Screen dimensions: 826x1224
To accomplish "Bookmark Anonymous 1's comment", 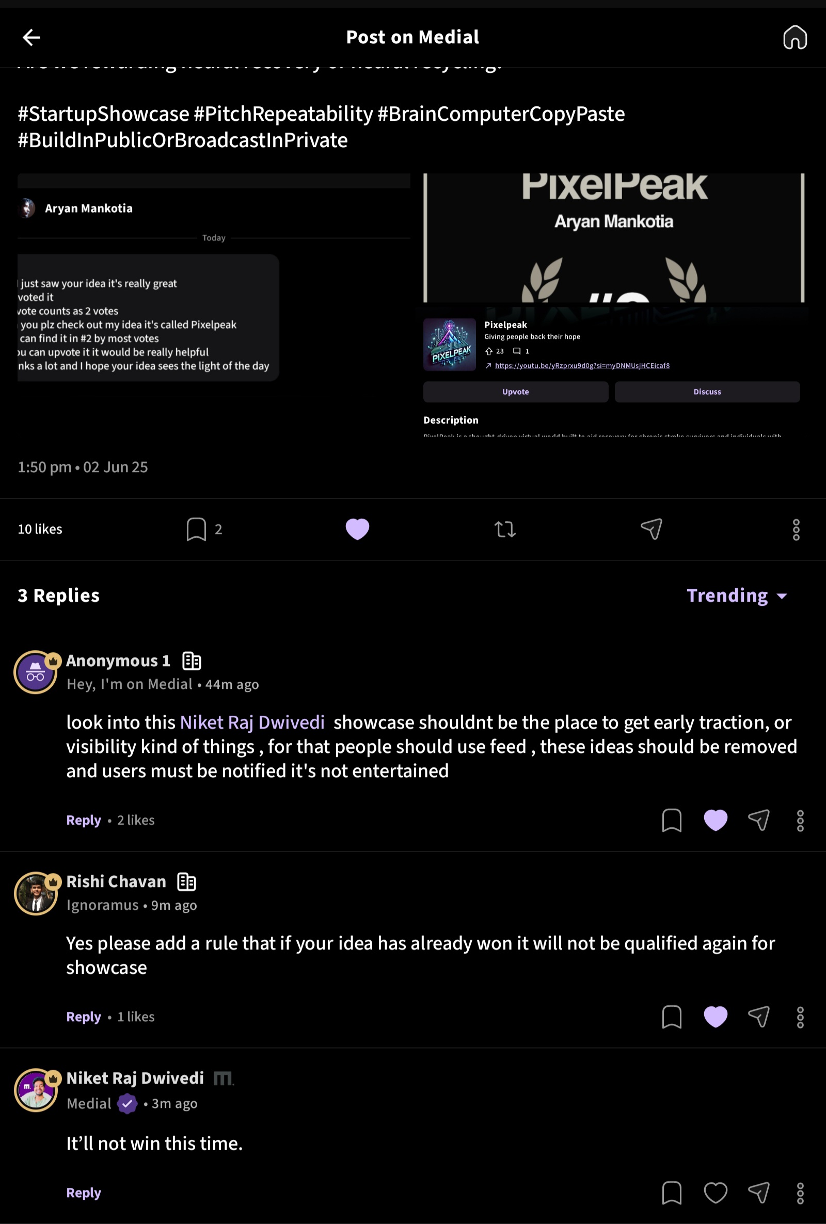I will coord(672,820).
